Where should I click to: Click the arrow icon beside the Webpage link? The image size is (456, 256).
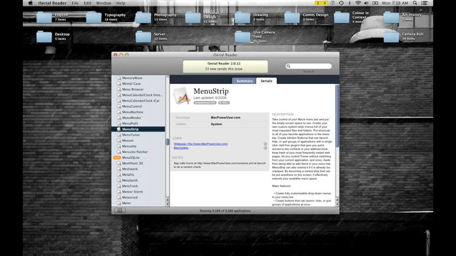265,144
